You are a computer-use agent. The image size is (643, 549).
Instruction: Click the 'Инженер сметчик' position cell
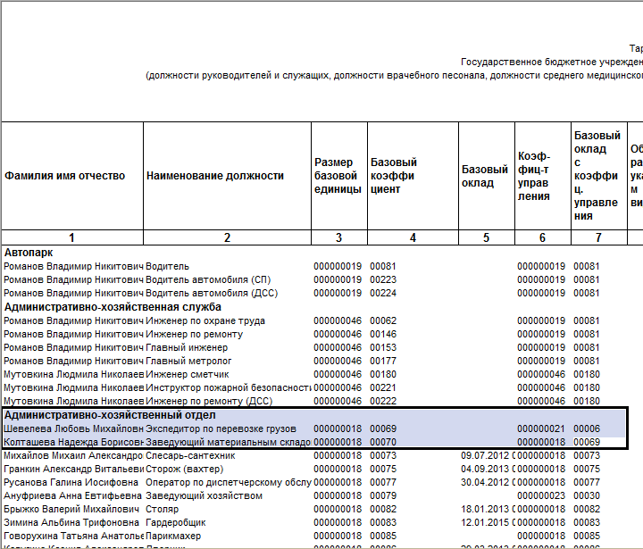click(188, 374)
